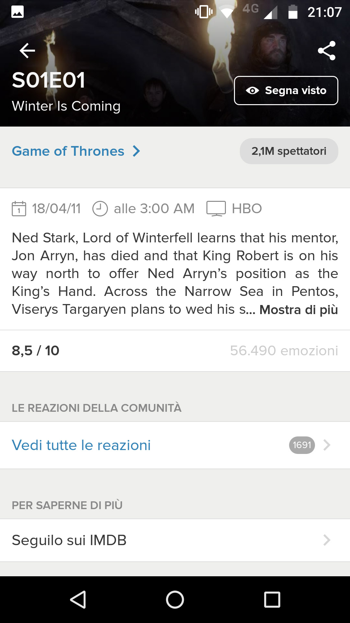Tap the clock airtime icon

tap(100, 209)
